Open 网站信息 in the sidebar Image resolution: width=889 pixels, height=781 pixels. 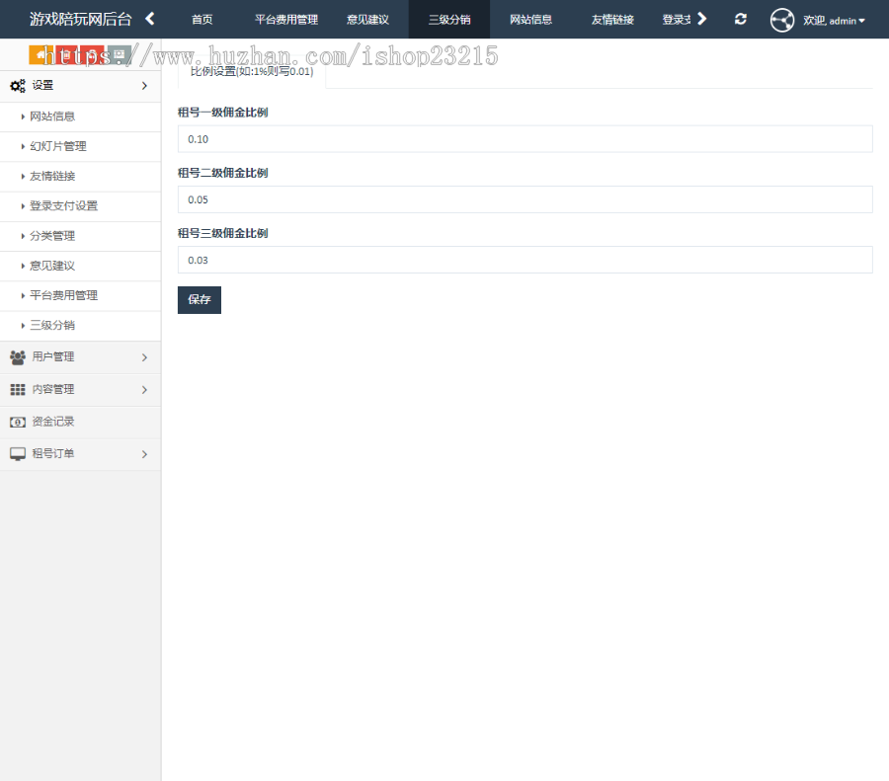(x=81, y=117)
